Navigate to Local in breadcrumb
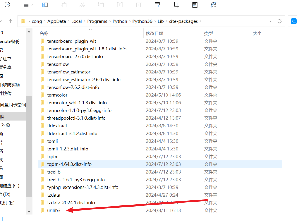The height and width of the screenshot is (222, 297). click(x=77, y=21)
